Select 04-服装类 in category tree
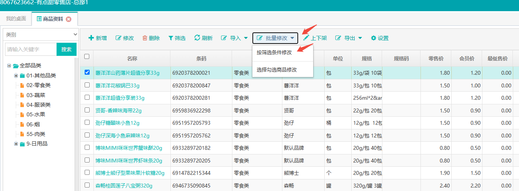Image resolution: width=519 pixels, height=191 pixels. (x=38, y=105)
